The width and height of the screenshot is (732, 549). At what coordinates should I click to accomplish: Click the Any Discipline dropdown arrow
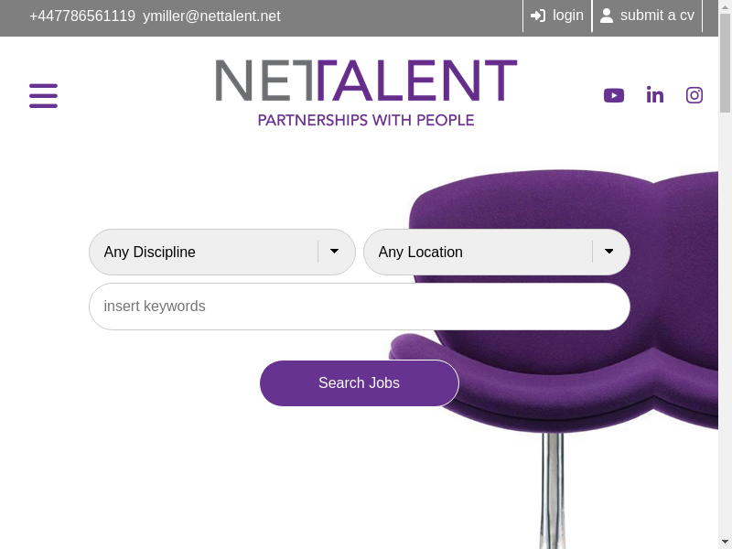335,252
